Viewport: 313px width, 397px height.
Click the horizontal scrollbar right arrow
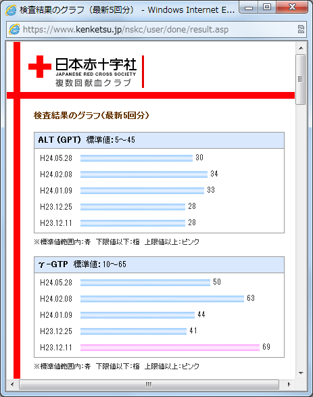click(x=289, y=384)
